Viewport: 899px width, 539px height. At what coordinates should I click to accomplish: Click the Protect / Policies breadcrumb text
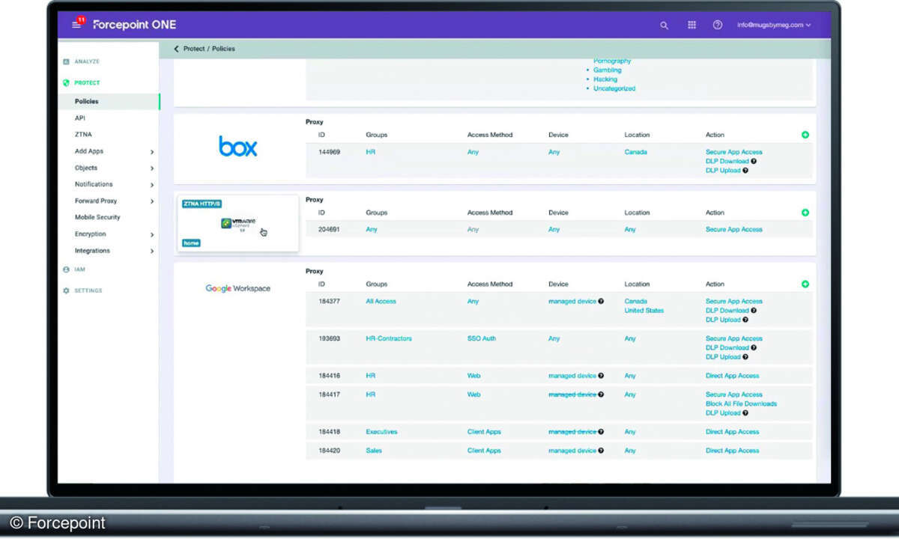(x=209, y=49)
